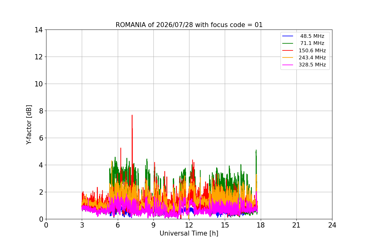Image resolution: width=369 pixels, height=246 pixels.
Task: Click the blue 48.5 MHz legend line
Action: point(288,36)
